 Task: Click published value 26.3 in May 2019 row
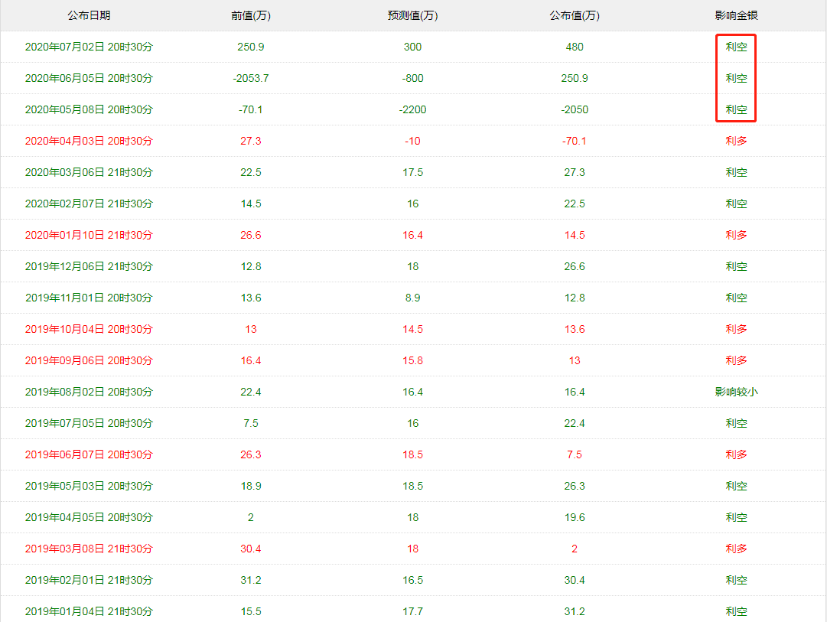575,486
